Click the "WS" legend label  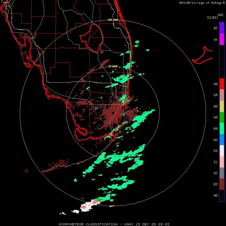click(x=215, y=140)
